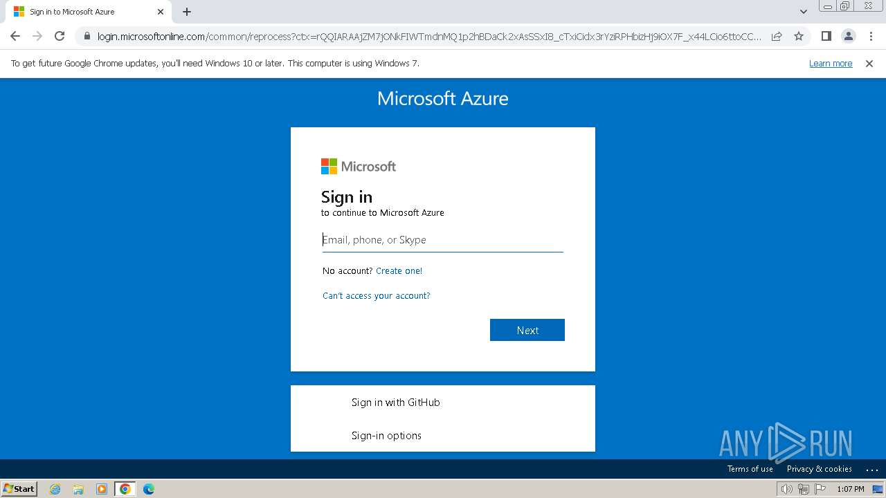Launch Microsoft Edge from the taskbar

[149, 489]
